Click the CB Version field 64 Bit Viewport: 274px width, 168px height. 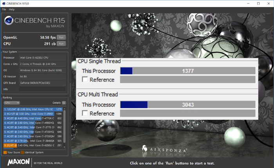(42, 77)
